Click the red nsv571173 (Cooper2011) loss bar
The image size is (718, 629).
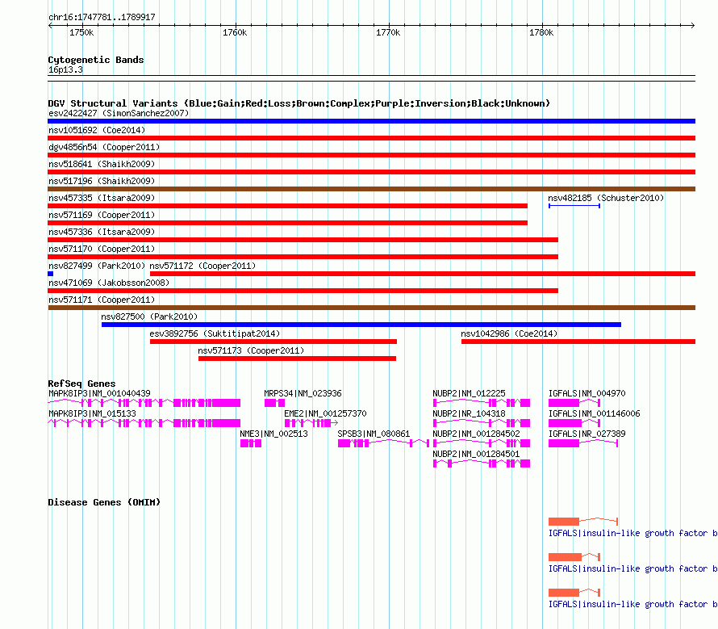[297, 359]
